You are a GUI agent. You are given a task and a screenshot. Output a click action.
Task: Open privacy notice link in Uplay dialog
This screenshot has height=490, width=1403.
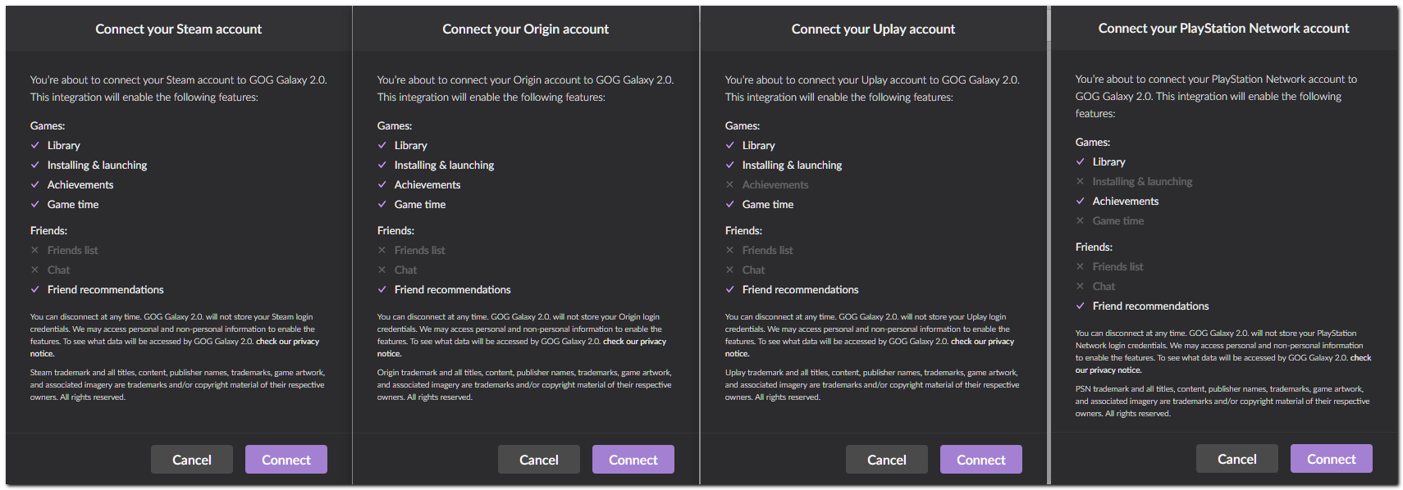[x=982, y=342]
